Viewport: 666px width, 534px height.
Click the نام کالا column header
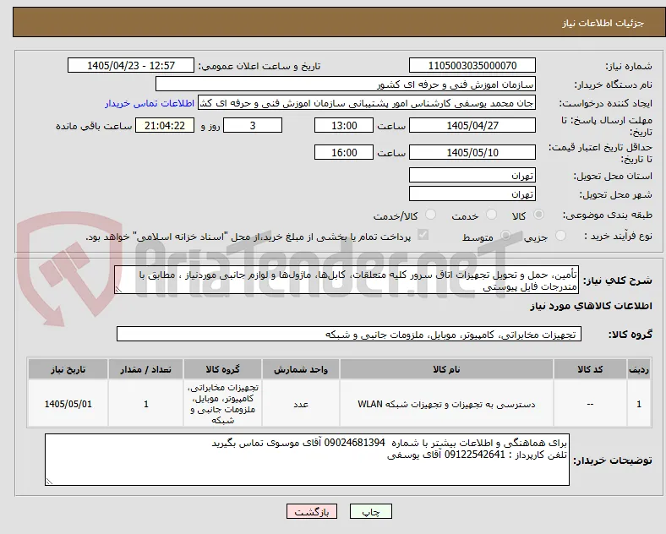(446, 369)
